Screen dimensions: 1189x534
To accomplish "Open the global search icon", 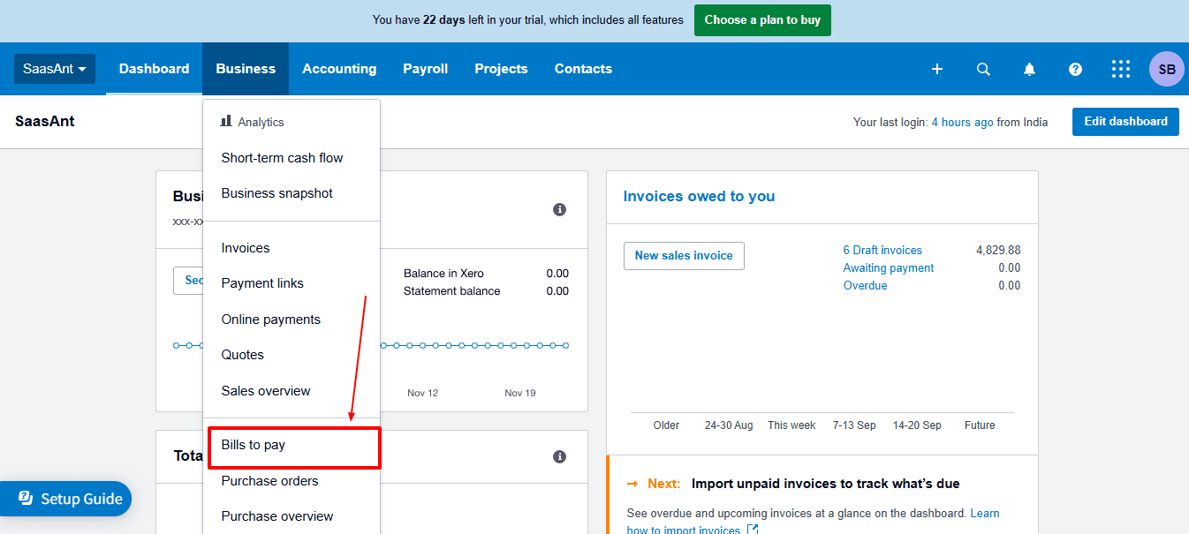I will 983,68.
